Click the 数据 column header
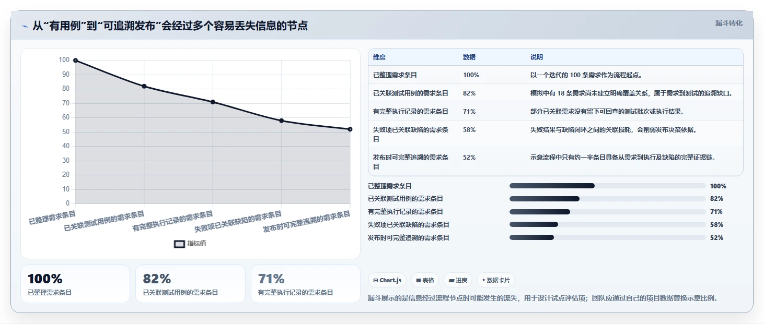764x324 pixels. click(469, 57)
